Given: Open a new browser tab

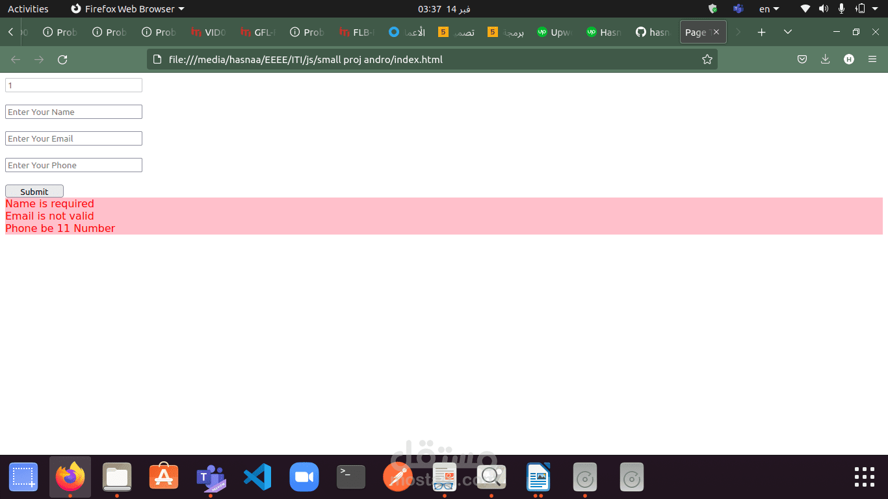Looking at the screenshot, I should click(x=762, y=32).
